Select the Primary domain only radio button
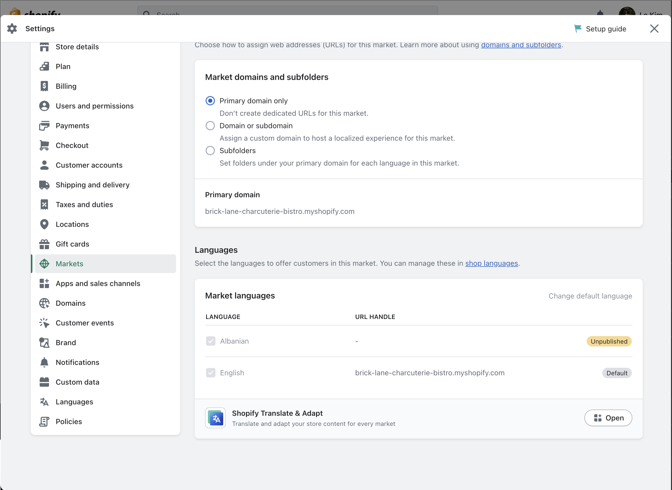Viewport: 672px width, 490px height. (x=210, y=101)
